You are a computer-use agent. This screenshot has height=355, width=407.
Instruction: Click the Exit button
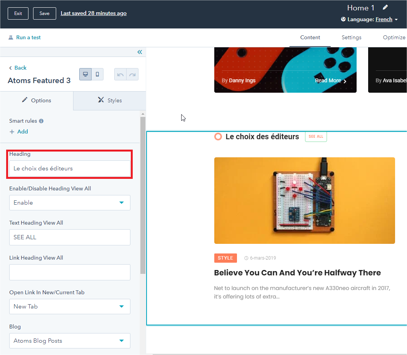tap(18, 13)
